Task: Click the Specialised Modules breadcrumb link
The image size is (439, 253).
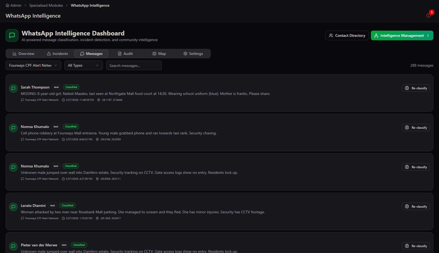Action: (x=46, y=5)
